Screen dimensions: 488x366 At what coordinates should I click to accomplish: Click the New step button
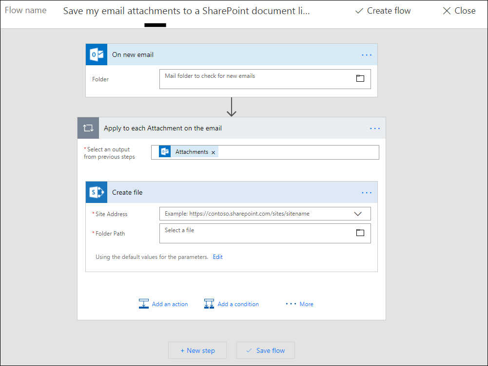[x=197, y=350]
